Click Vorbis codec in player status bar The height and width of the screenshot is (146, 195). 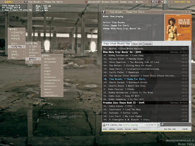(105, 129)
